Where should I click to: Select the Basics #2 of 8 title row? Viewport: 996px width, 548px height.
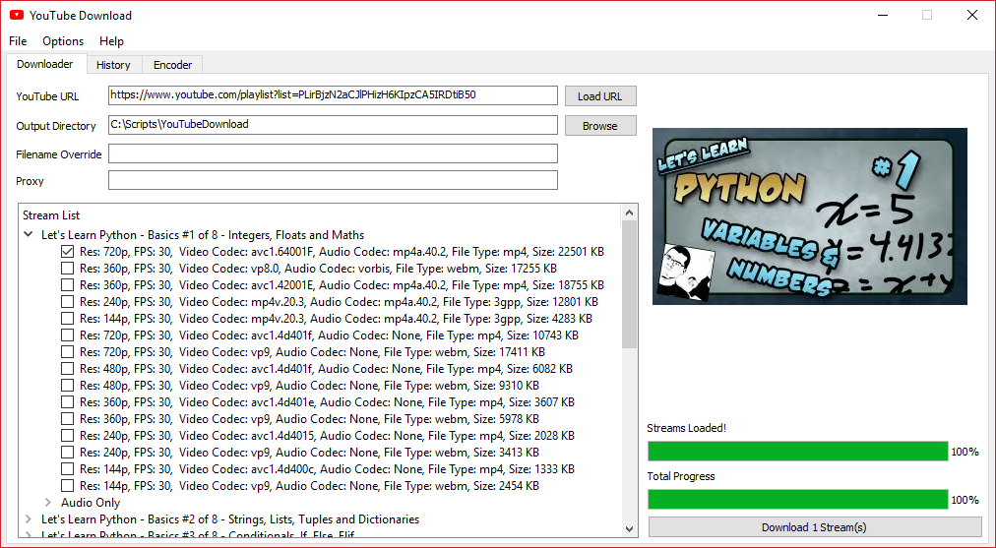(230, 519)
